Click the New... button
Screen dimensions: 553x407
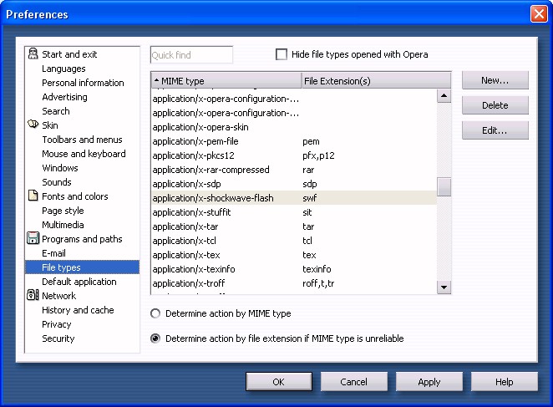tap(495, 80)
